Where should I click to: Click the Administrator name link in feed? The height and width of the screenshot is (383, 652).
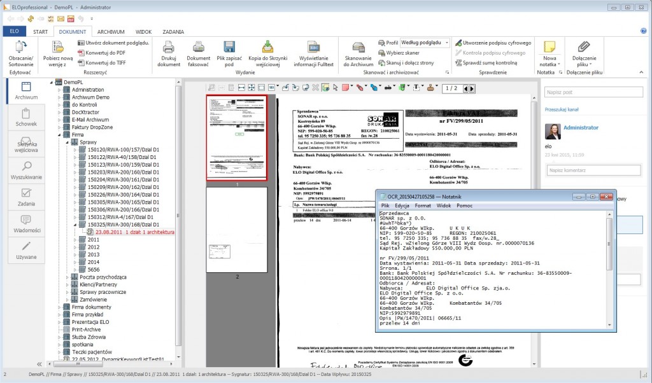581,127
